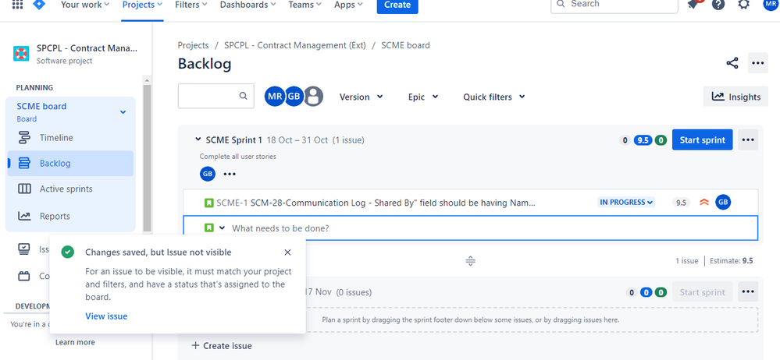The width and height of the screenshot is (780, 360).
Task: Filter by unassigned avatar
Action: pos(313,97)
